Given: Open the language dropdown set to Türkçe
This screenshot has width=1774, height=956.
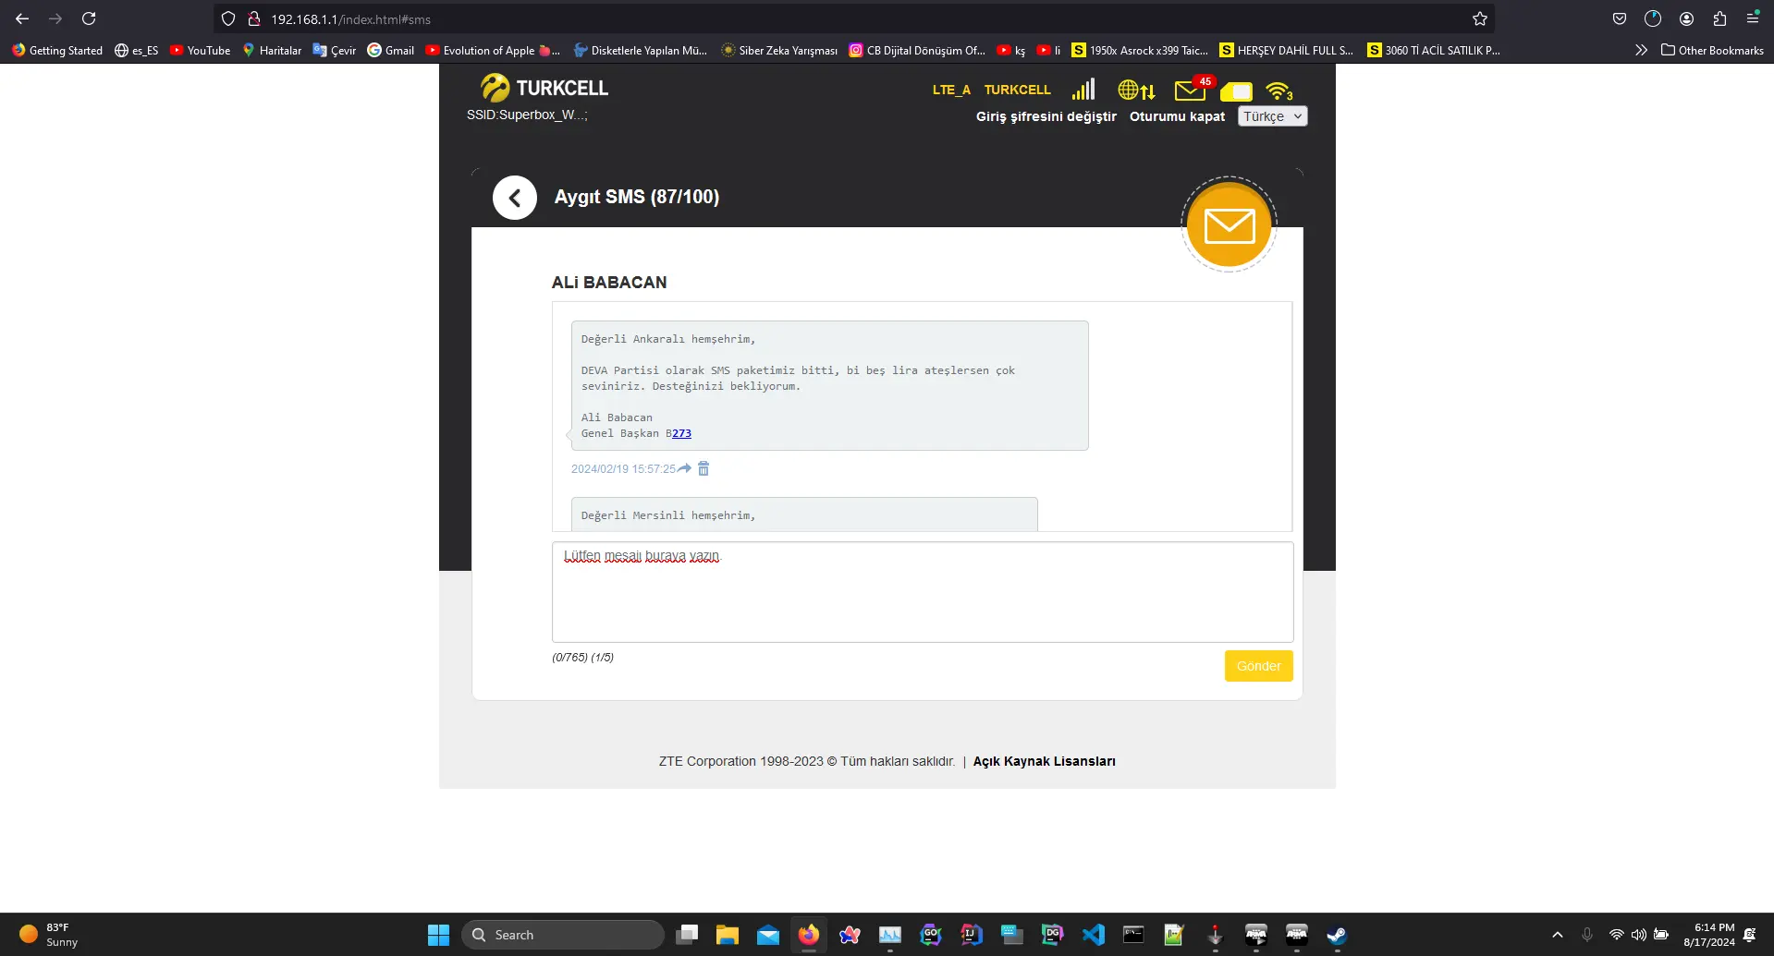Looking at the screenshot, I should (1272, 116).
